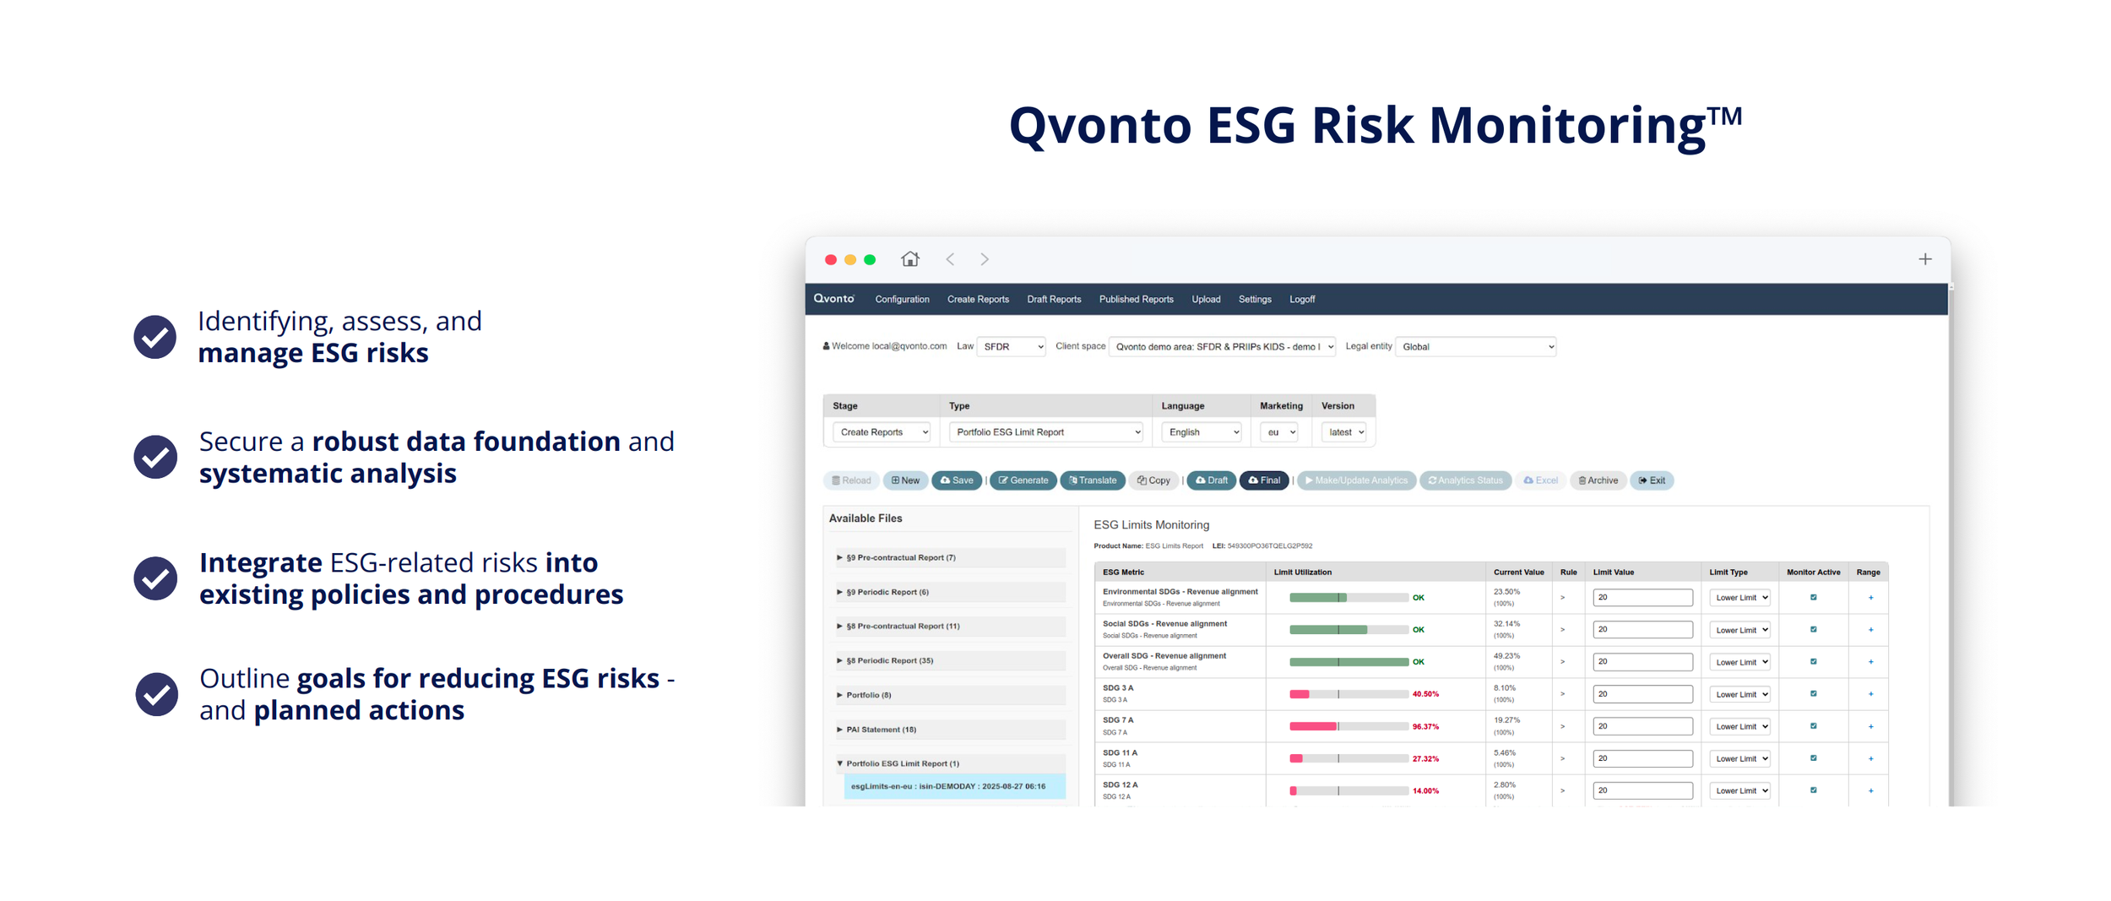Open the Stage Create Reports dropdown
Viewport: 2111px width, 901px height.
pyautogui.click(x=882, y=432)
